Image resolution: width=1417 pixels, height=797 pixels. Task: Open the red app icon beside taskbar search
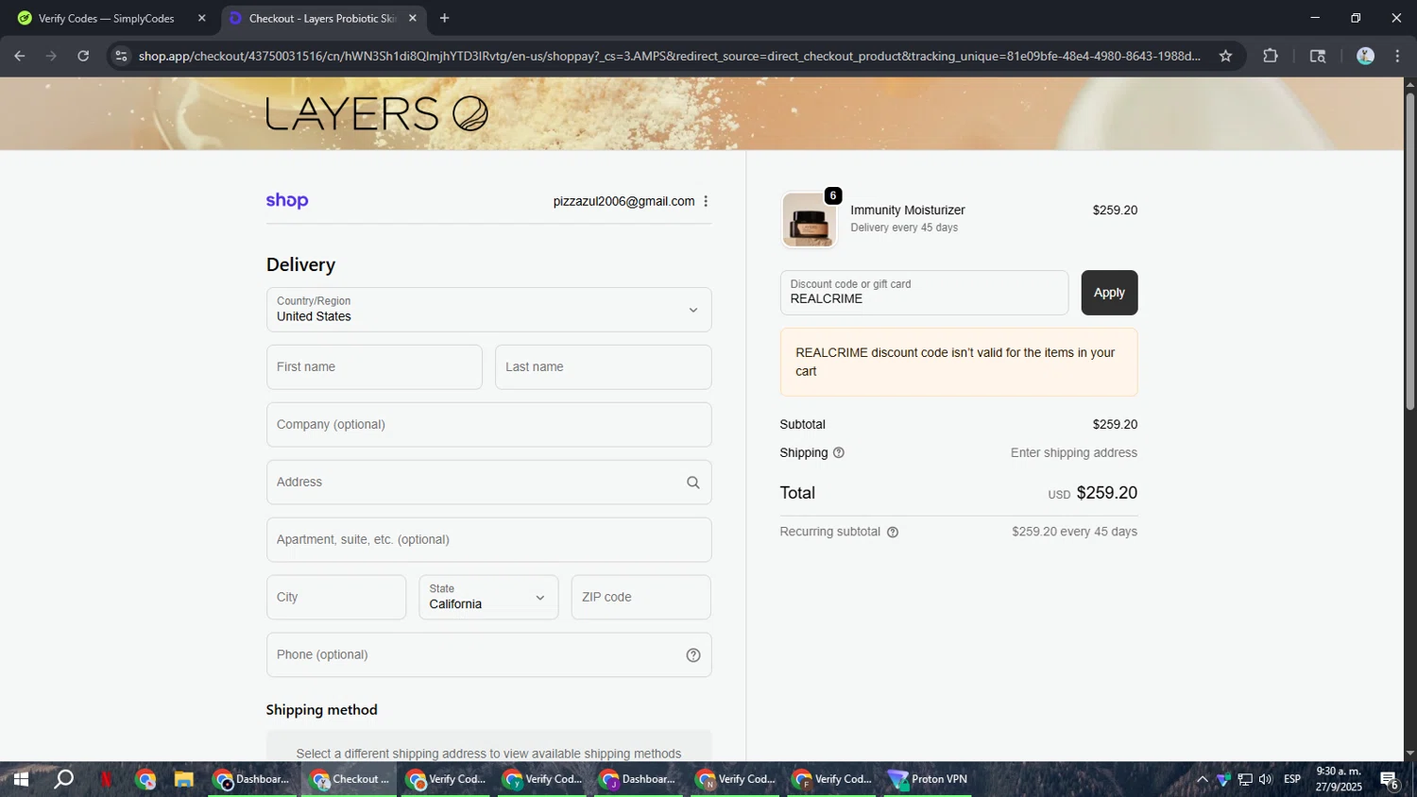click(106, 779)
